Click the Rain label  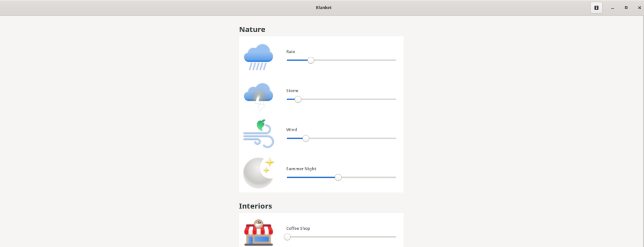(291, 51)
